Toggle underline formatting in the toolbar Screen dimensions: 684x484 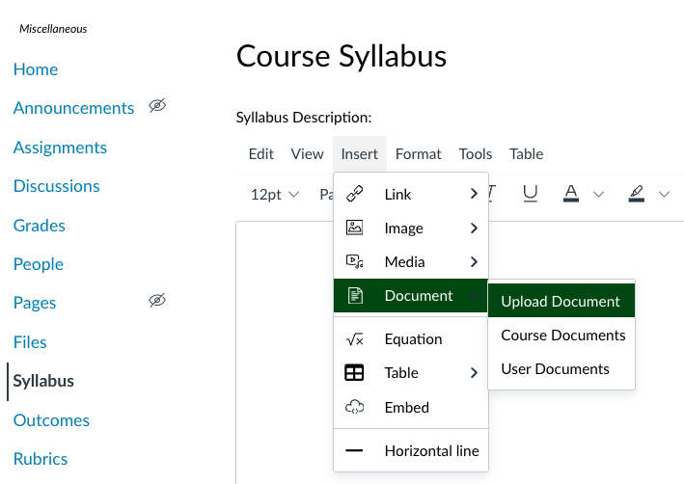click(x=530, y=193)
